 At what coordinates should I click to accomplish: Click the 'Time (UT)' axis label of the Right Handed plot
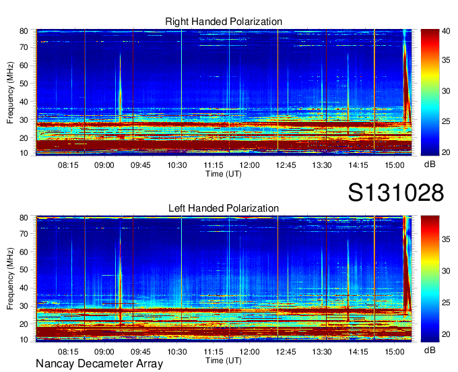tap(224, 174)
